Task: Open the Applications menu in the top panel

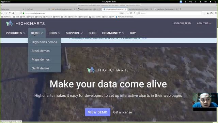Action: point(6,2)
